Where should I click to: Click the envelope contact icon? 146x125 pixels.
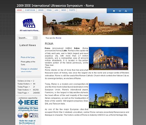point(120,11)
